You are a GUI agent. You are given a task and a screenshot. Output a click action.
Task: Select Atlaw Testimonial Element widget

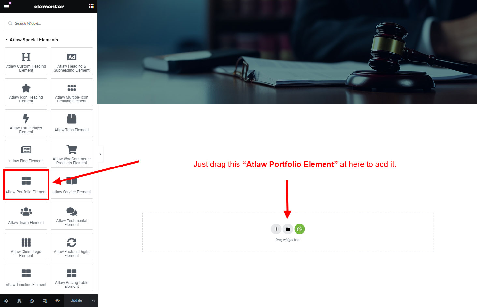(72, 216)
